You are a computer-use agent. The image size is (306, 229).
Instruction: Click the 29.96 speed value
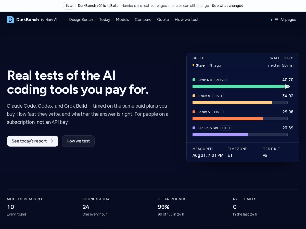pos(288,112)
